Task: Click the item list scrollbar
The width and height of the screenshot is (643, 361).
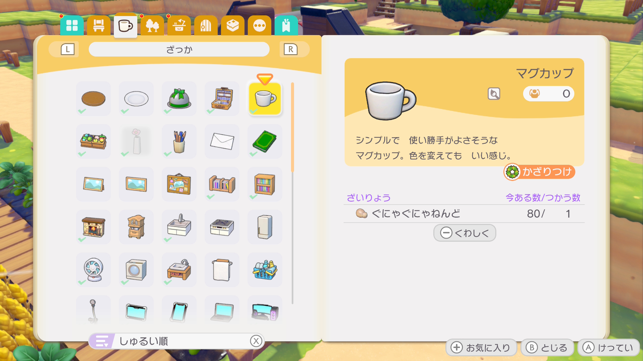Action: [x=292, y=193]
